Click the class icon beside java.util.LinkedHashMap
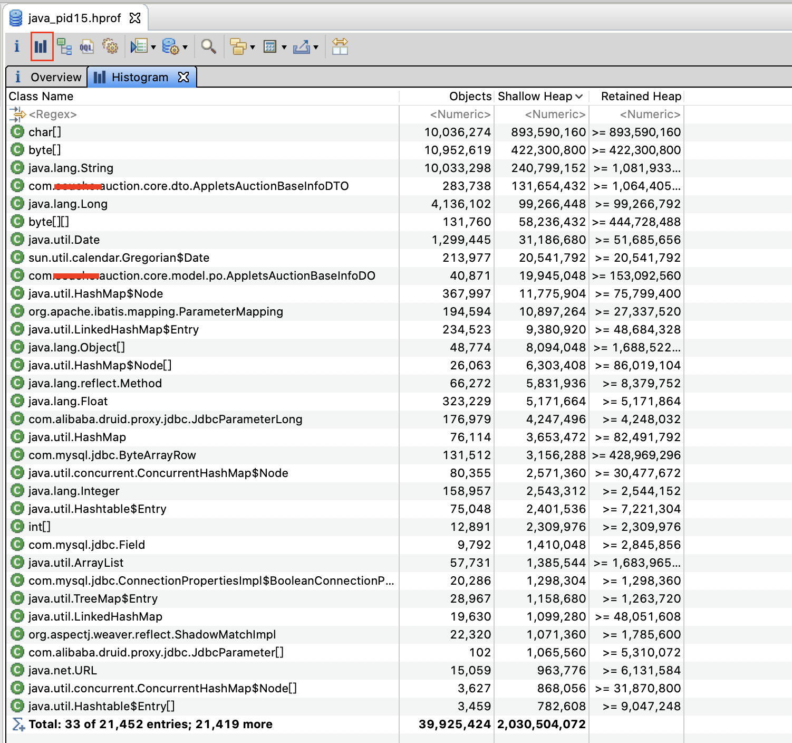This screenshot has height=743, width=792. (17, 616)
